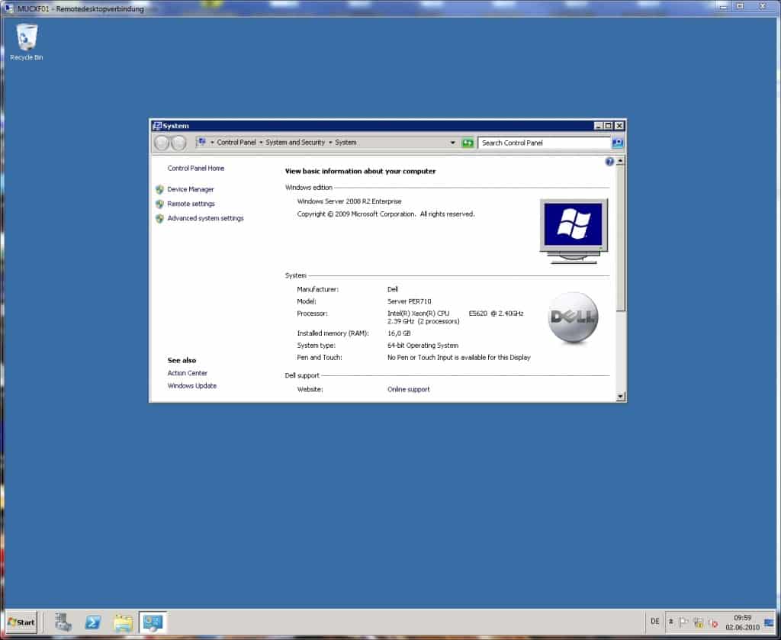Screen dimensions: 781x640
Task: Click the Forward navigation arrow in System window
Action: [178, 143]
